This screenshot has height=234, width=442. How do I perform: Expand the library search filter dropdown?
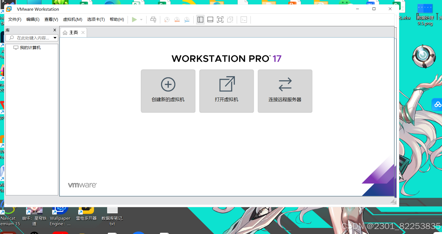(55, 38)
